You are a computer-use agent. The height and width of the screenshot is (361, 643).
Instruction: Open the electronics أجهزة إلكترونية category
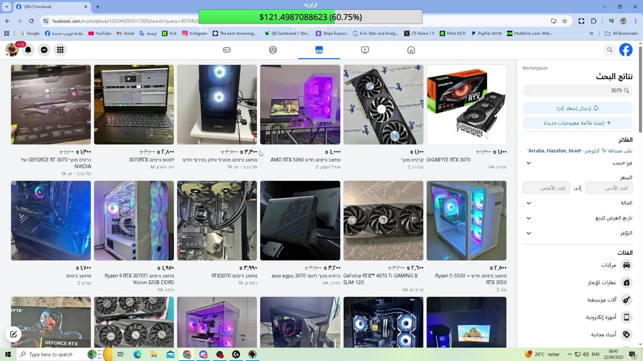pyautogui.click(x=578, y=317)
